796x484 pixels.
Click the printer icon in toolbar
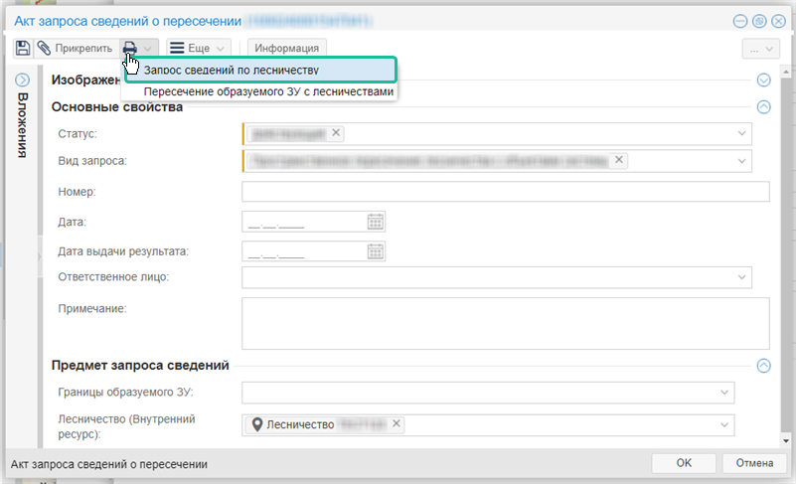[x=130, y=48]
